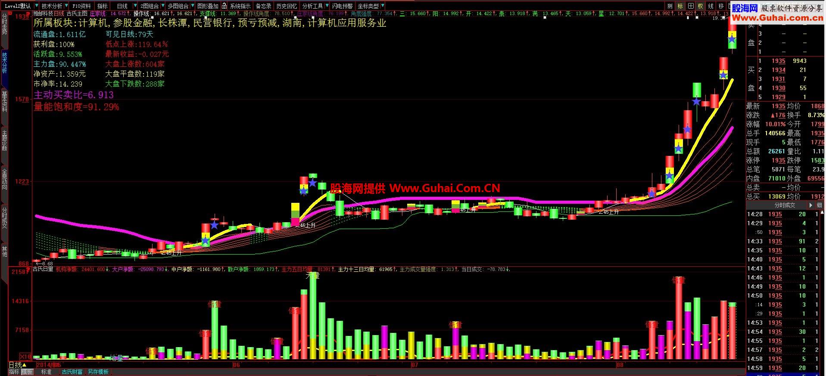This screenshot has height=376, width=826.
Task: Open 系统指示 in toolbar
Action: pyautogui.click(x=240, y=6)
